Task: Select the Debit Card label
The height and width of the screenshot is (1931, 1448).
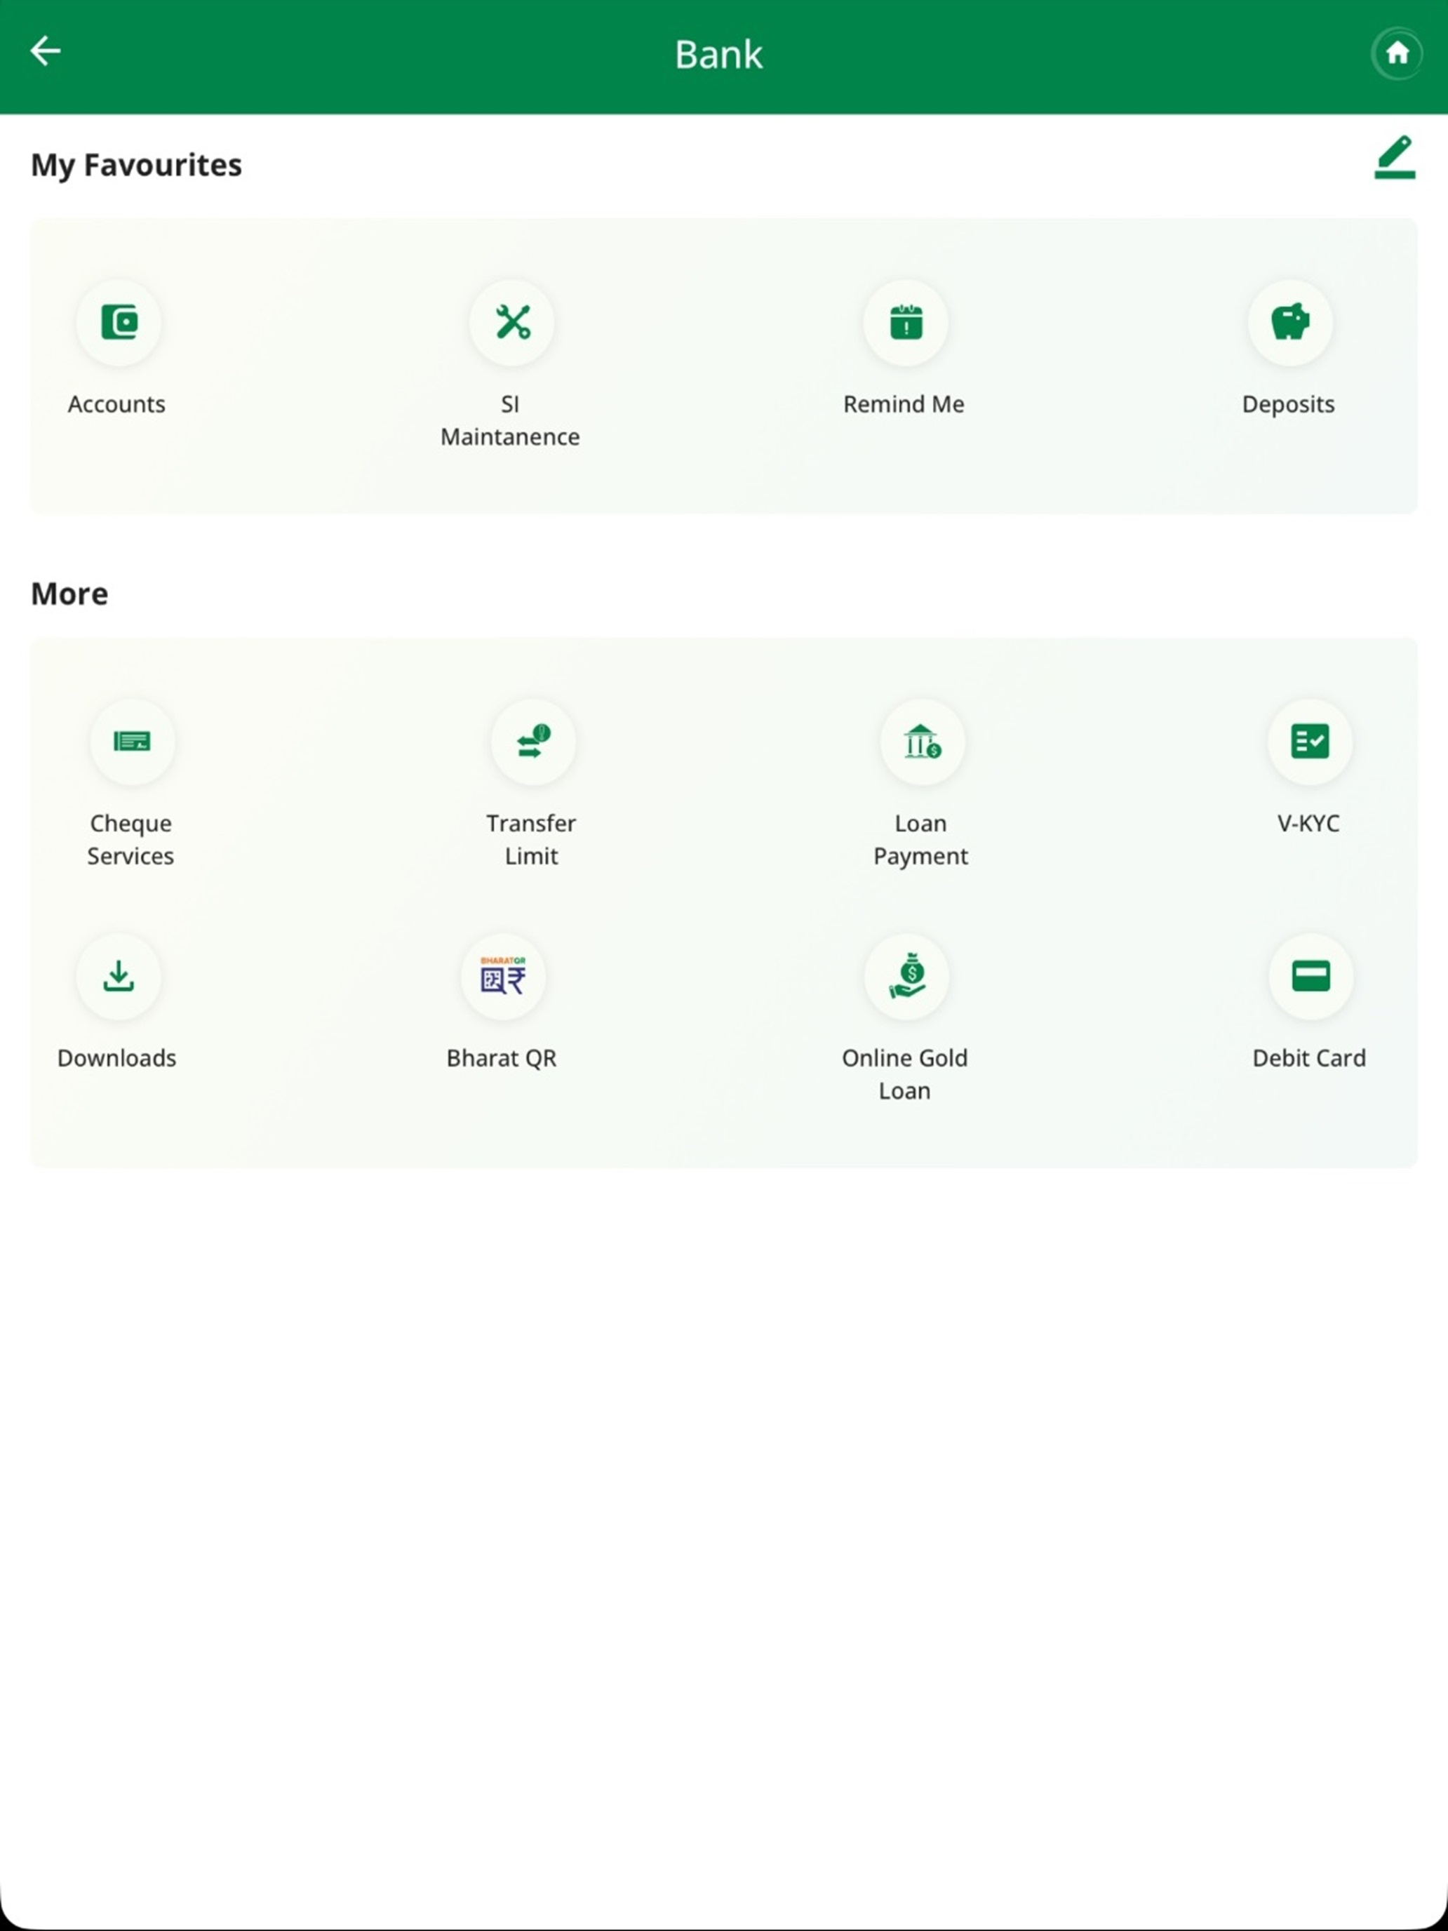Action: [1309, 1058]
